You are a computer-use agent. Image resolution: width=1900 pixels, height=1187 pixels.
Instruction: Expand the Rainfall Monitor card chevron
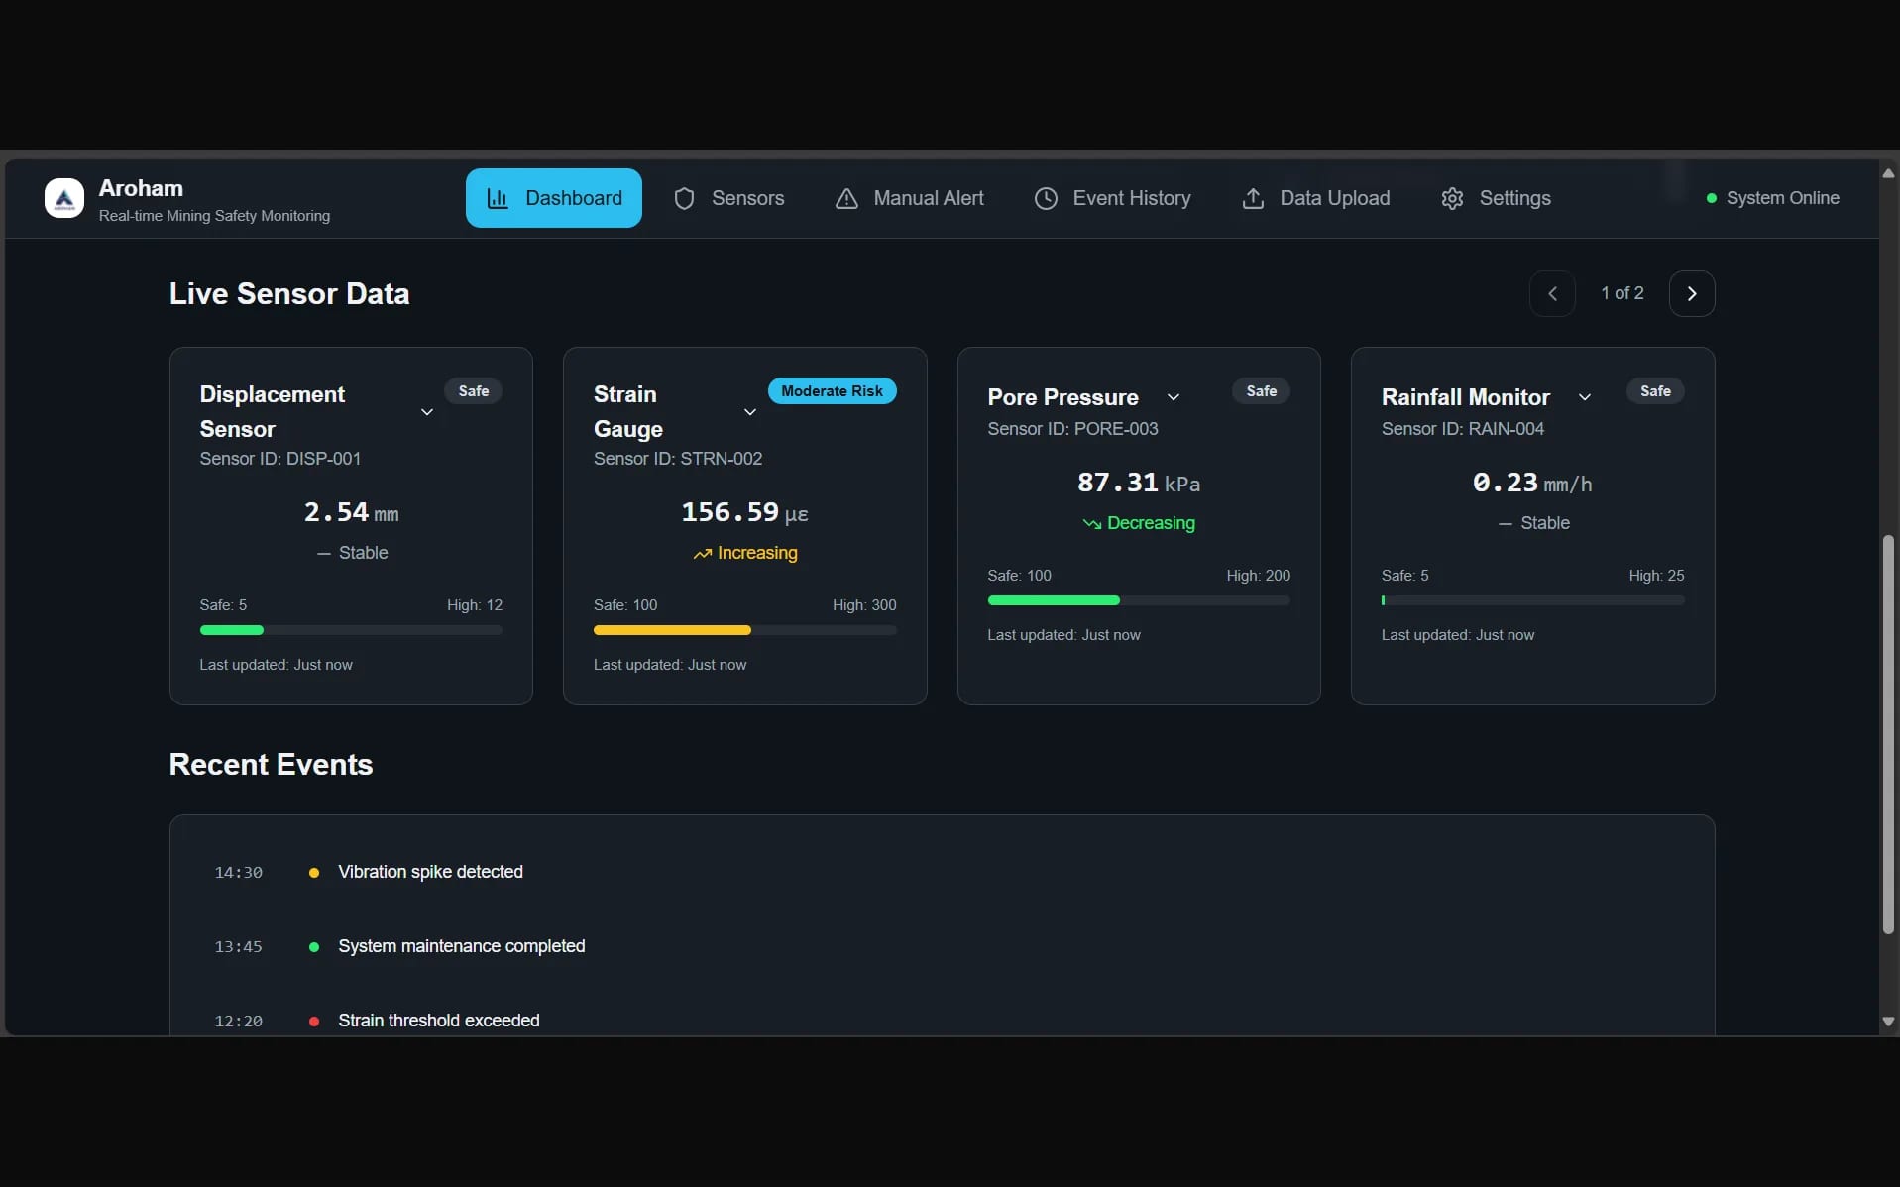[x=1585, y=397]
